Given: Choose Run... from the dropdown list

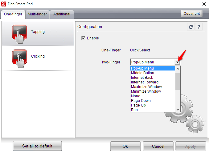Looking at the screenshot, I should click(153, 110).
